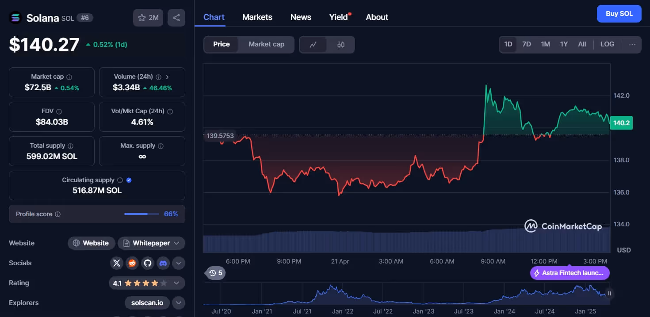
Task: Click Jan '22 on the history range chart
Action: (x=342, y=311)
